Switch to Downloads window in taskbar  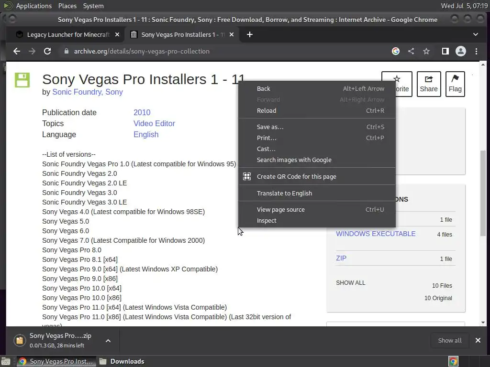[122, 361]
